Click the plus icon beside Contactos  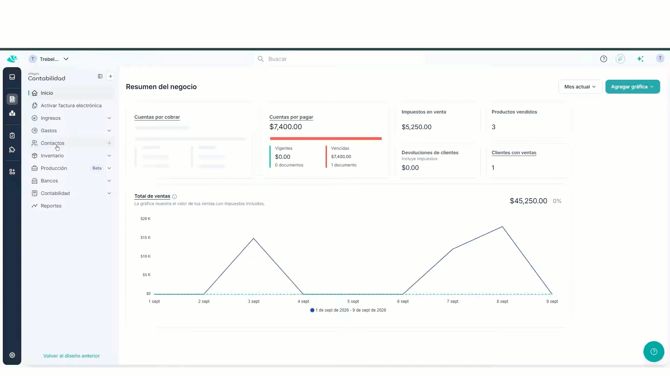[109, 143]
